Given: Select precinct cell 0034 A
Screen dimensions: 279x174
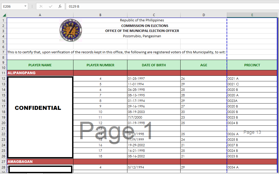Looking at the screenshot, I should 252,167.
